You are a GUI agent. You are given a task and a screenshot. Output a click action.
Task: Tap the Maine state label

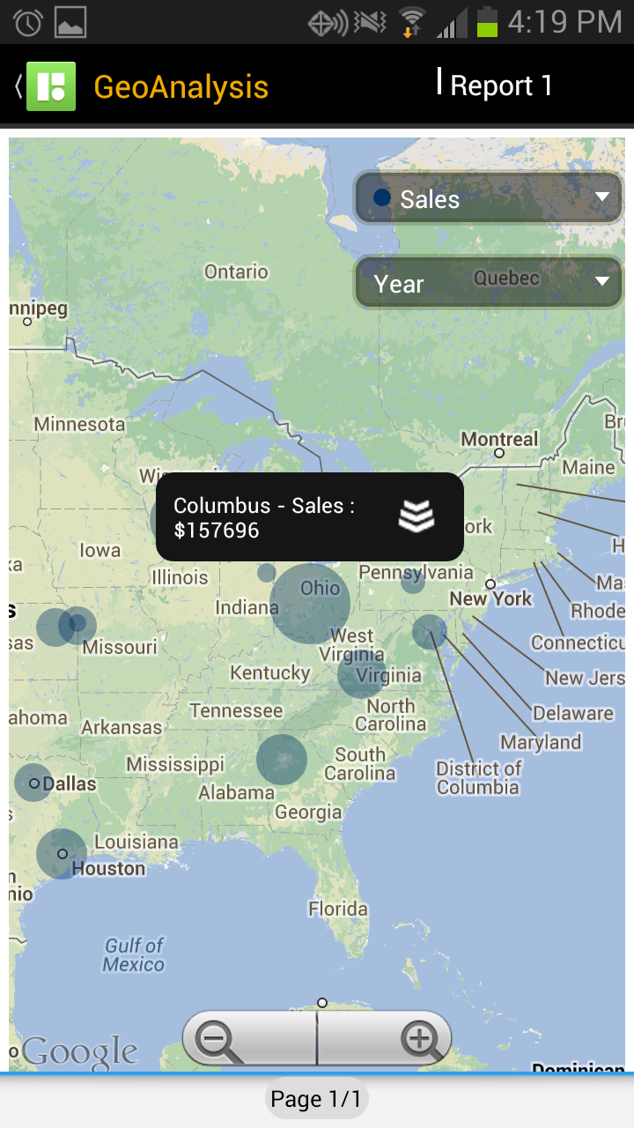click(x=589, y=467)
